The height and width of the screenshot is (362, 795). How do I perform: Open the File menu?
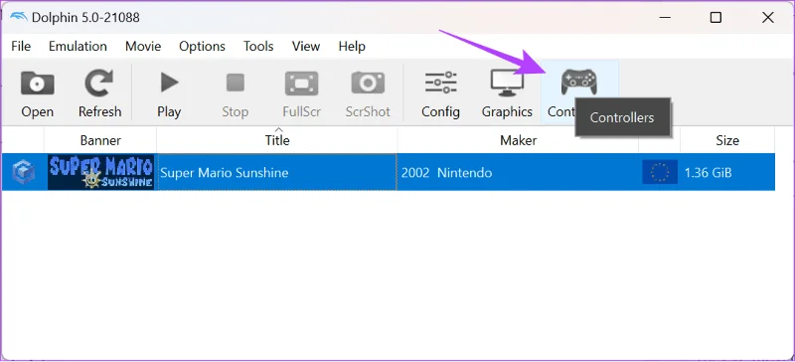[21, 46]
